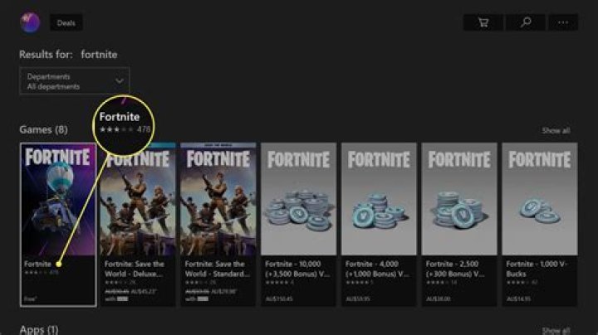598x335 pixels.
Task: Open the more options ellipsis button
Action: point(563,23)
